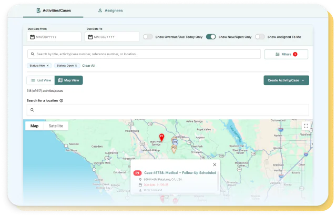Click the popup's vertical scrollbar
The image size is (336, 217).
click(218, 181)
